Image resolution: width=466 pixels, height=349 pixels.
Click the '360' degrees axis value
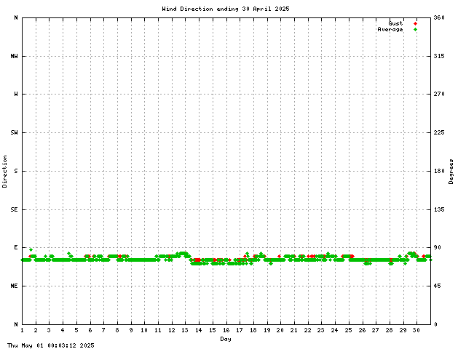[439, 17]
